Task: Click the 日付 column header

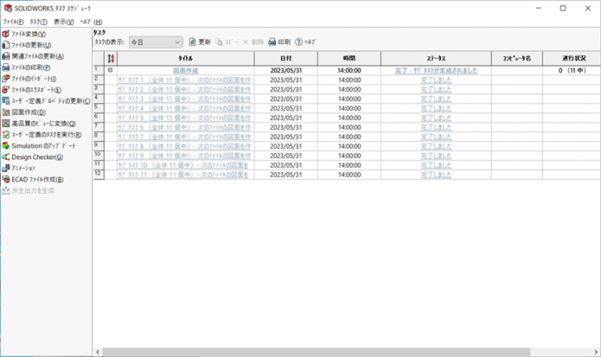Action: pos(285,58)
